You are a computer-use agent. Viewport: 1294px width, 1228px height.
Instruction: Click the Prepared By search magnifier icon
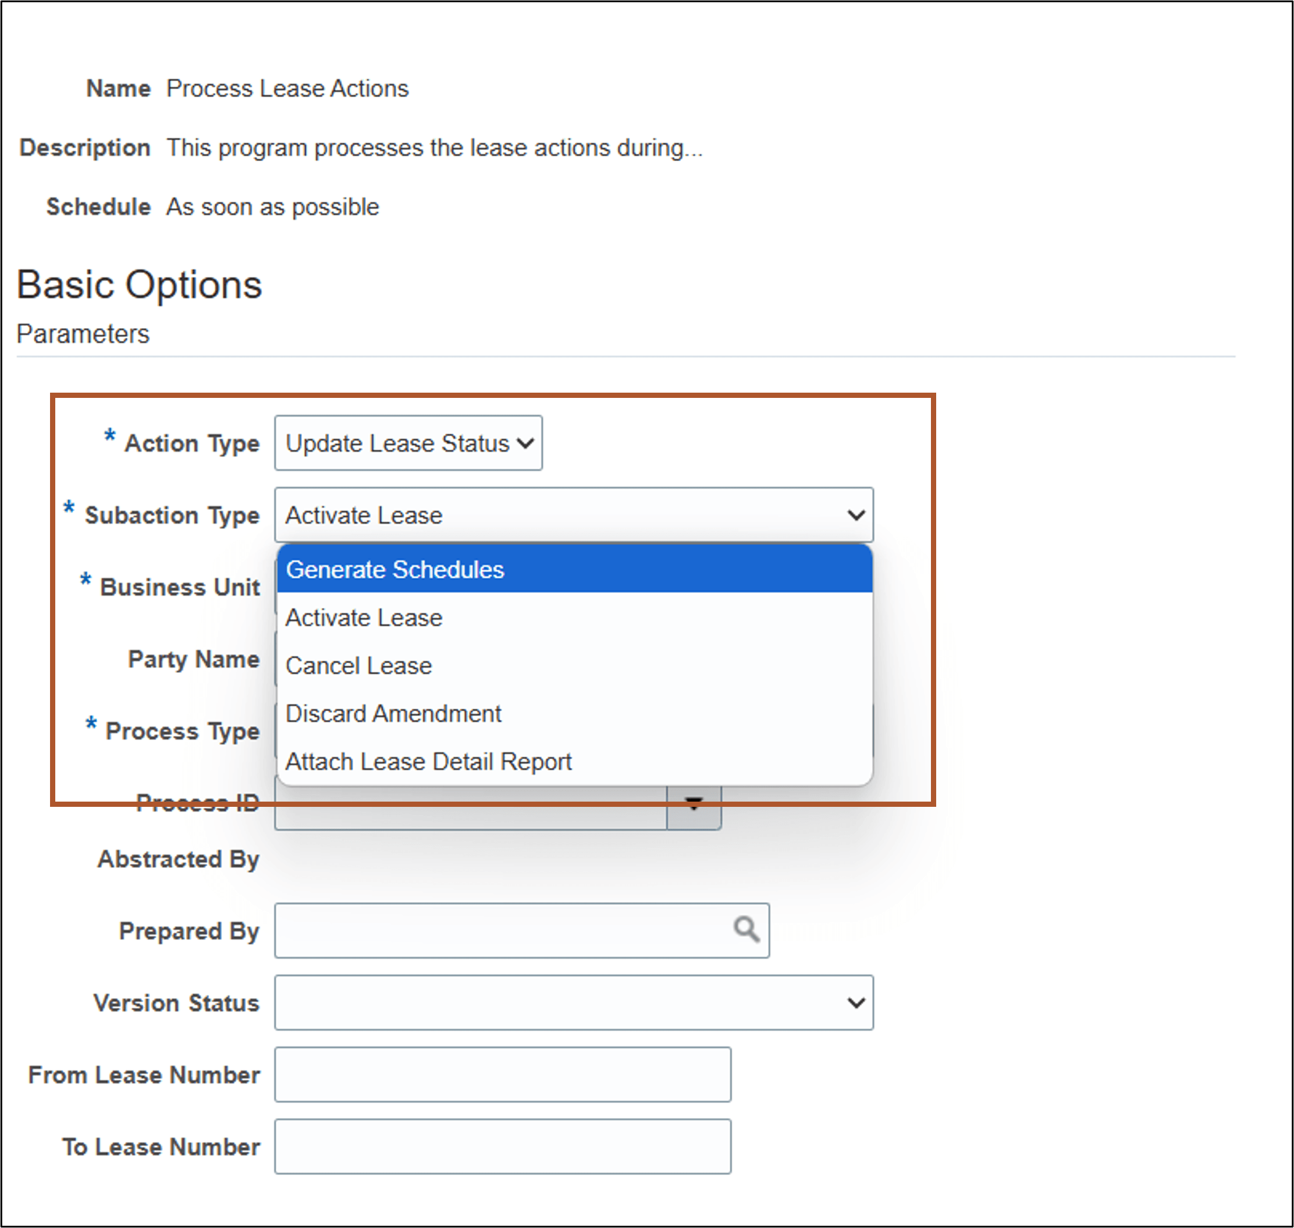tap(746, 930)
